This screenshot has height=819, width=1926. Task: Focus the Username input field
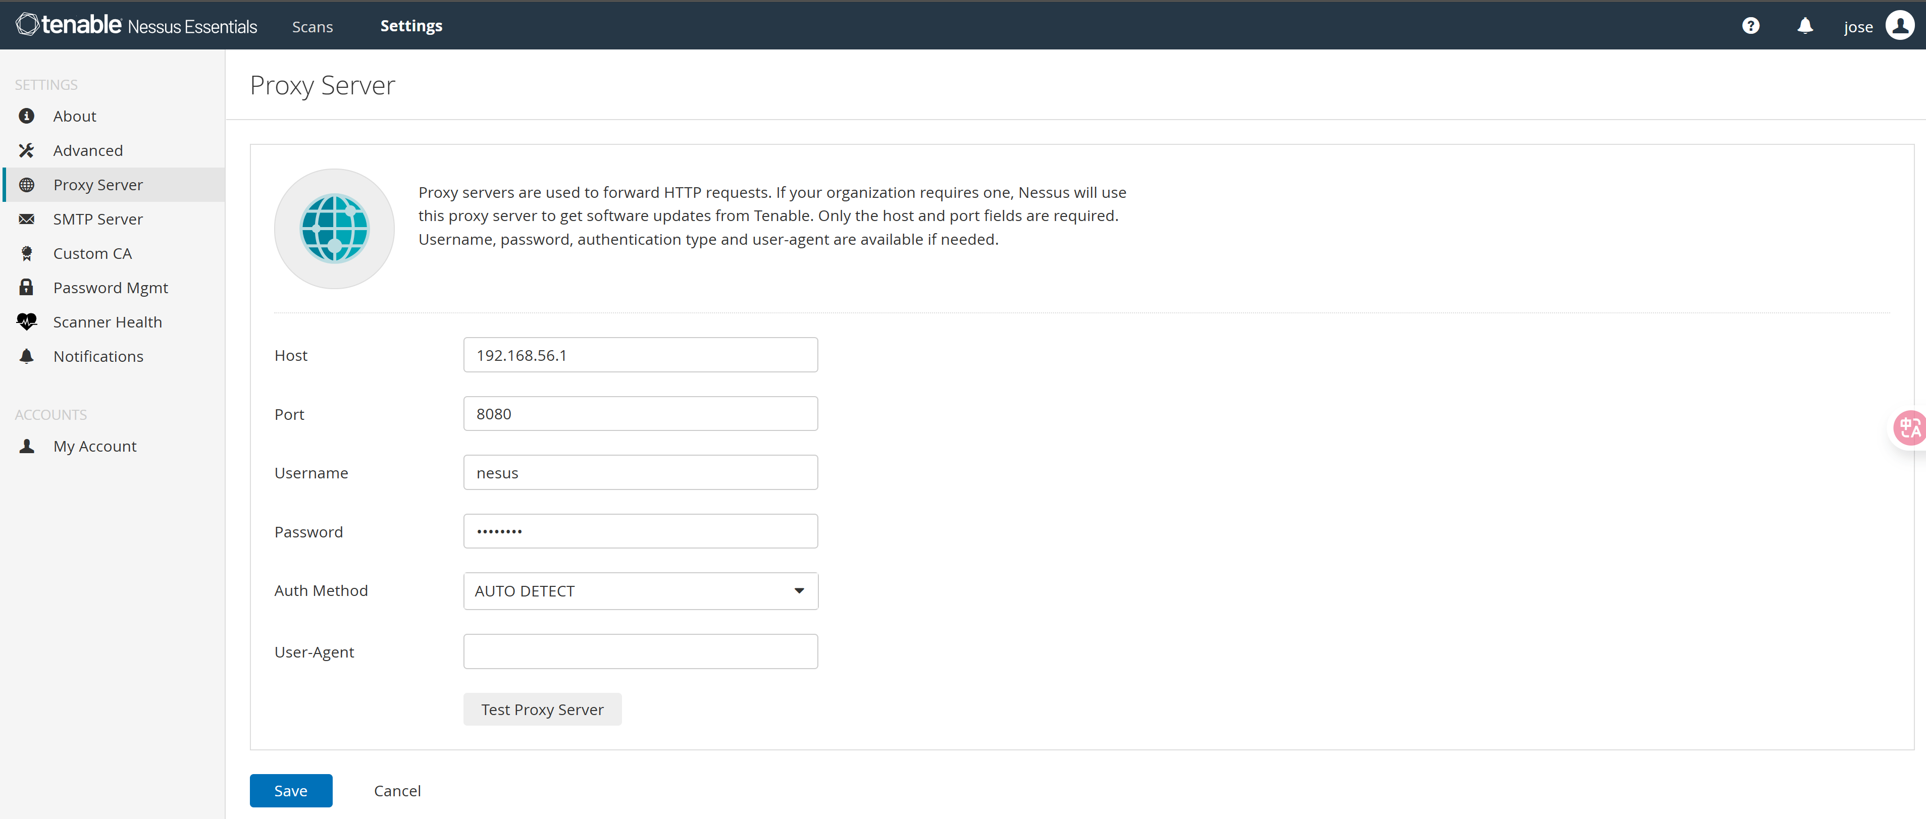coord(641,473)
